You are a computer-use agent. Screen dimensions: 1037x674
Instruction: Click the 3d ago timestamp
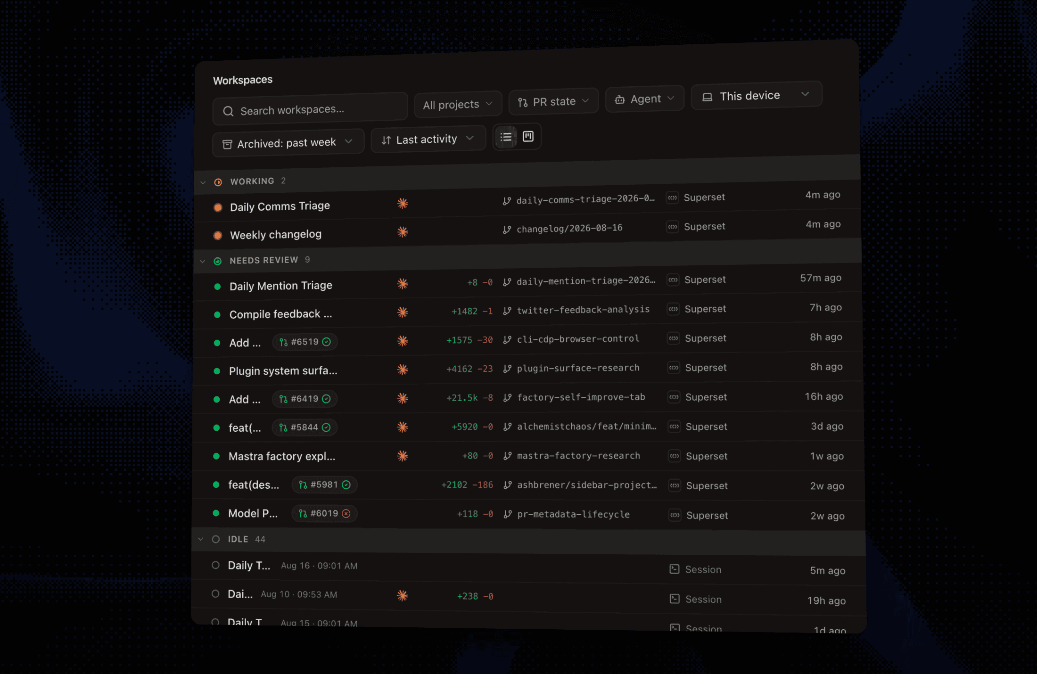pos(827,427)
